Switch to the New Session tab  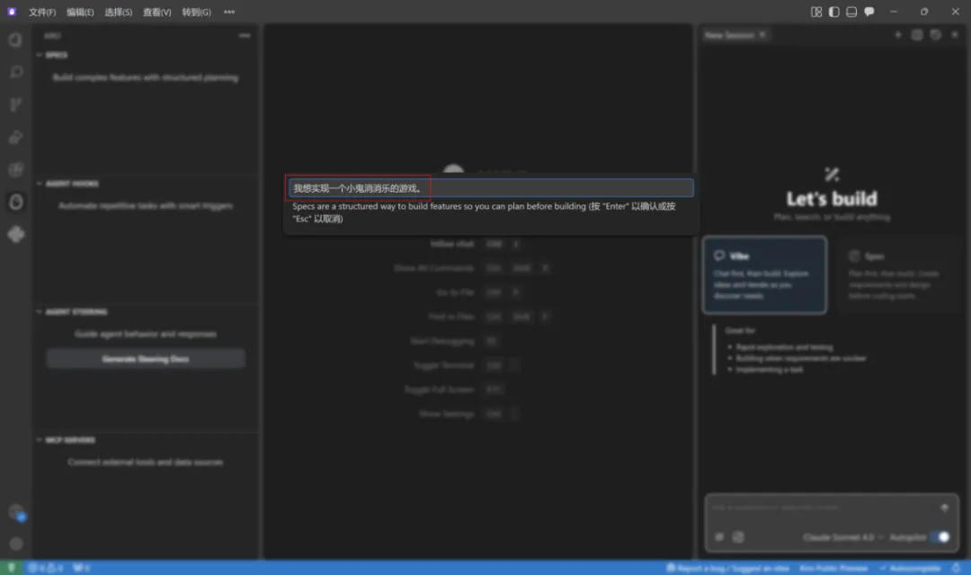pyautogui.click(x=729, y=35)
